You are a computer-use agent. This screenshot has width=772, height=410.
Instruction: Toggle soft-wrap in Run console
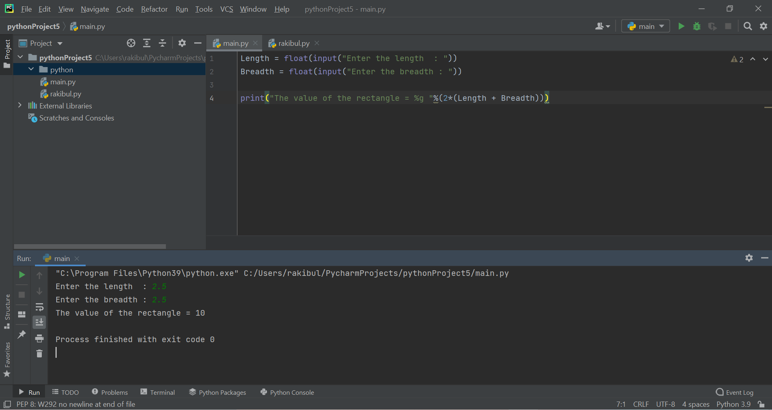(x=39, y=307)
